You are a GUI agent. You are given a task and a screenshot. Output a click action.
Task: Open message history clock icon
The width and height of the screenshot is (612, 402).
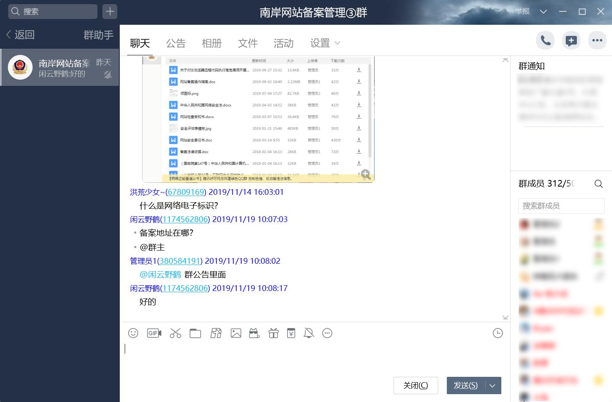(x=498, y=333)
